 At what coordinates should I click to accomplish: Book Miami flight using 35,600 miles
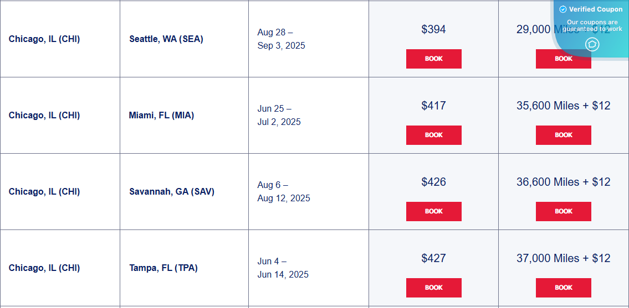tap(563, 135)
